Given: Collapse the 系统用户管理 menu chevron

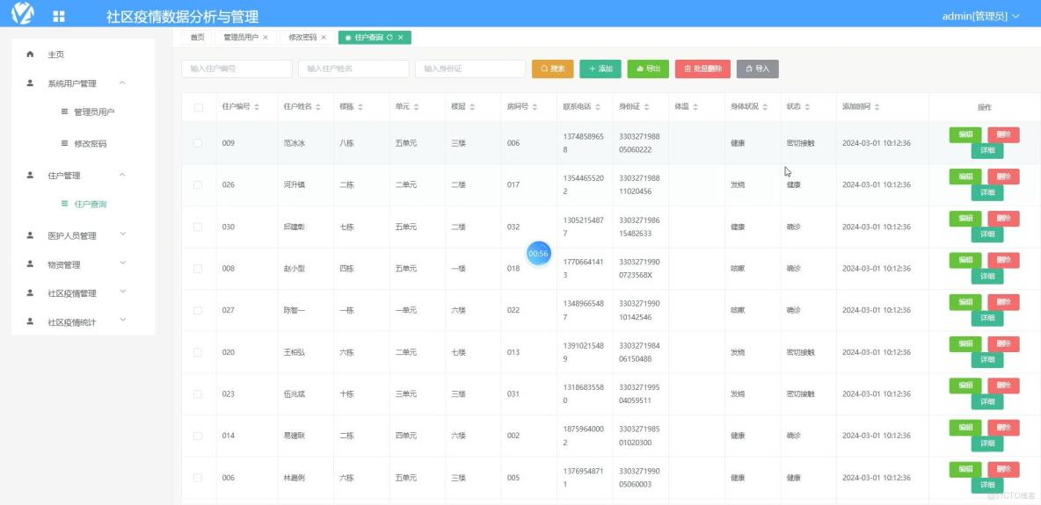Looking at the screenshot, I should coord(122,83).
